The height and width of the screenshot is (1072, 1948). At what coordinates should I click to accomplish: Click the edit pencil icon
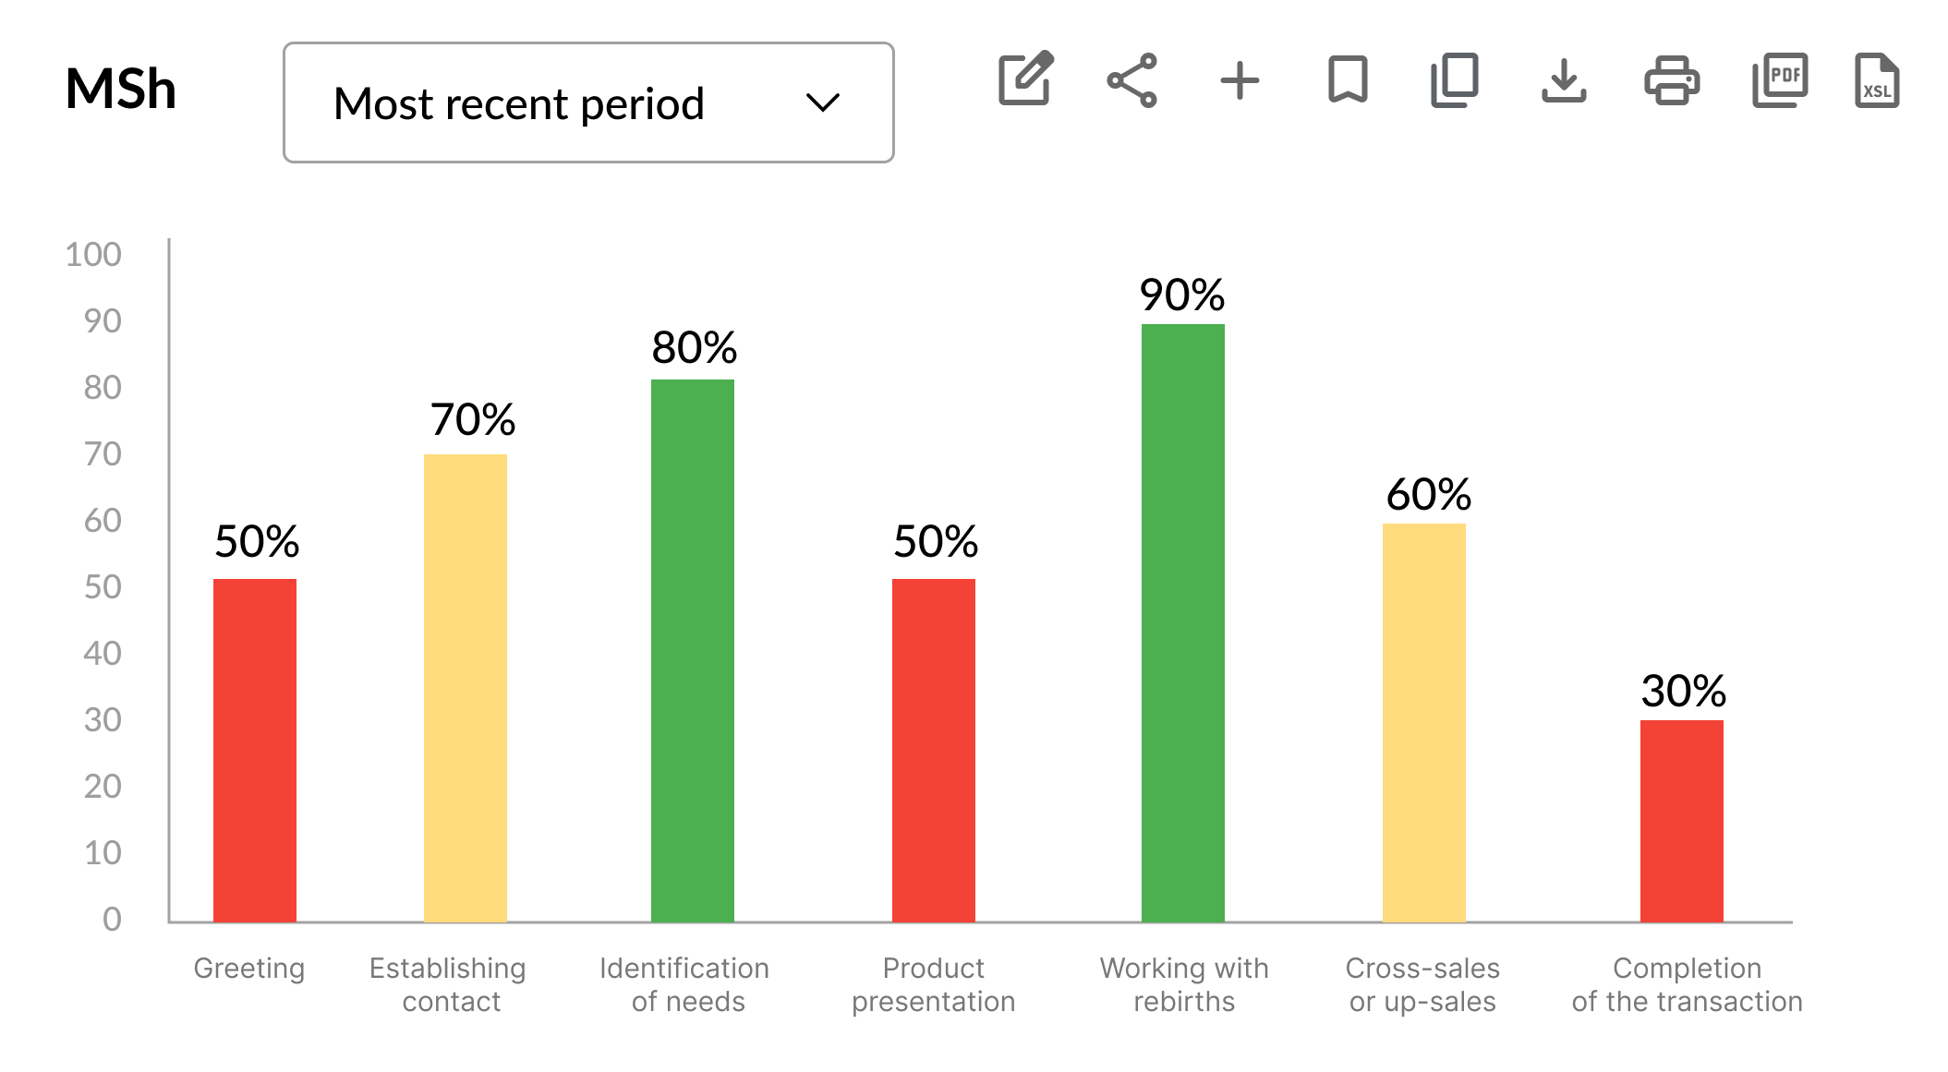pos(1025,79)
